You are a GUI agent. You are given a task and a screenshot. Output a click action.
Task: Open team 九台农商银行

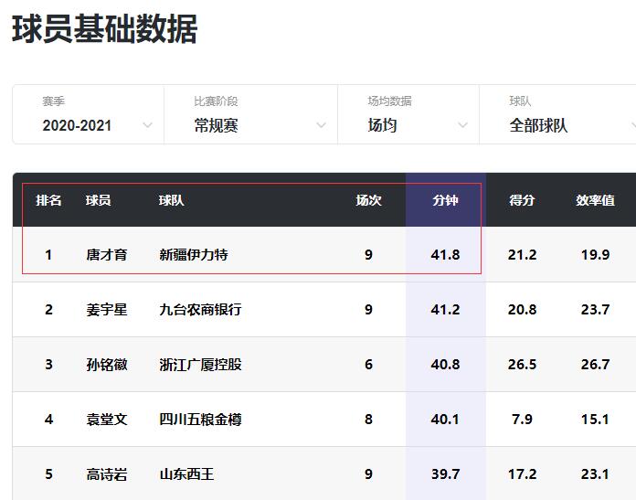pos(200,310)
